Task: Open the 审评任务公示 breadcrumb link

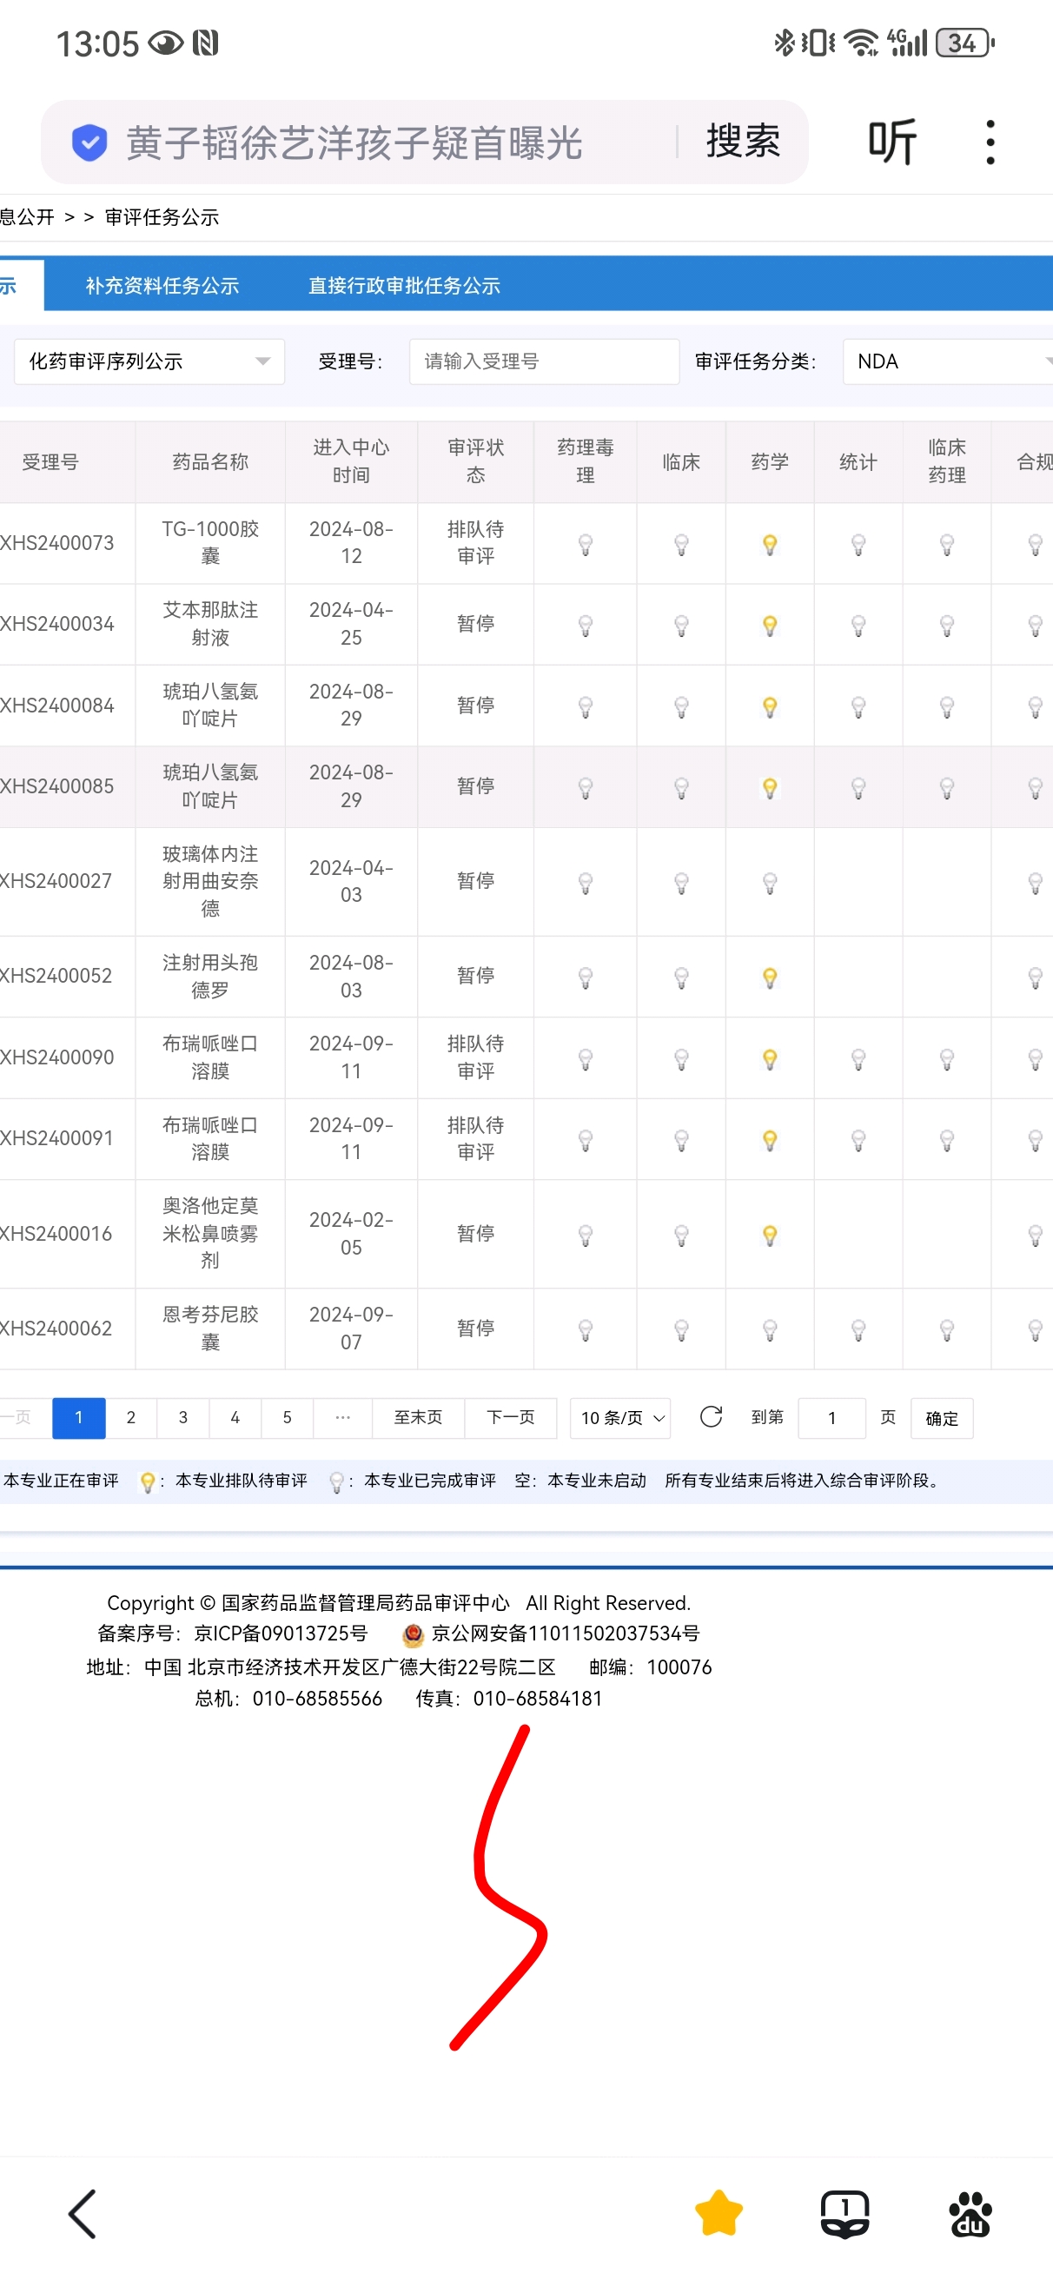Action: click(x=162, y=217)
